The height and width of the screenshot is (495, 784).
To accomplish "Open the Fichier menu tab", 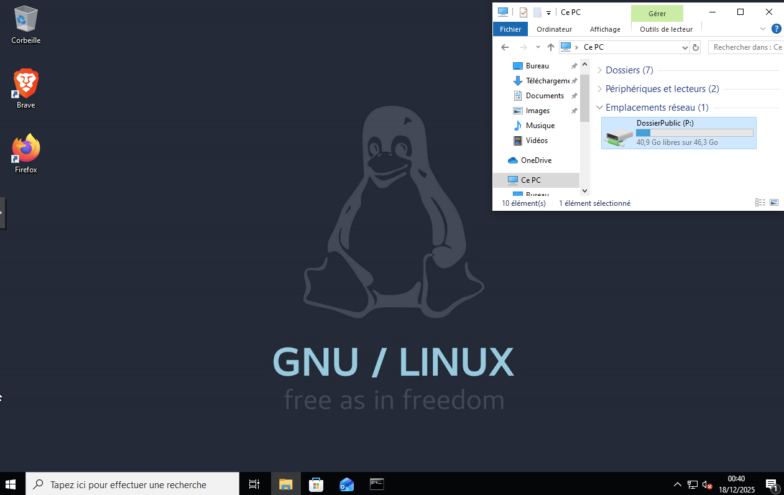I will tap(510, 29).
